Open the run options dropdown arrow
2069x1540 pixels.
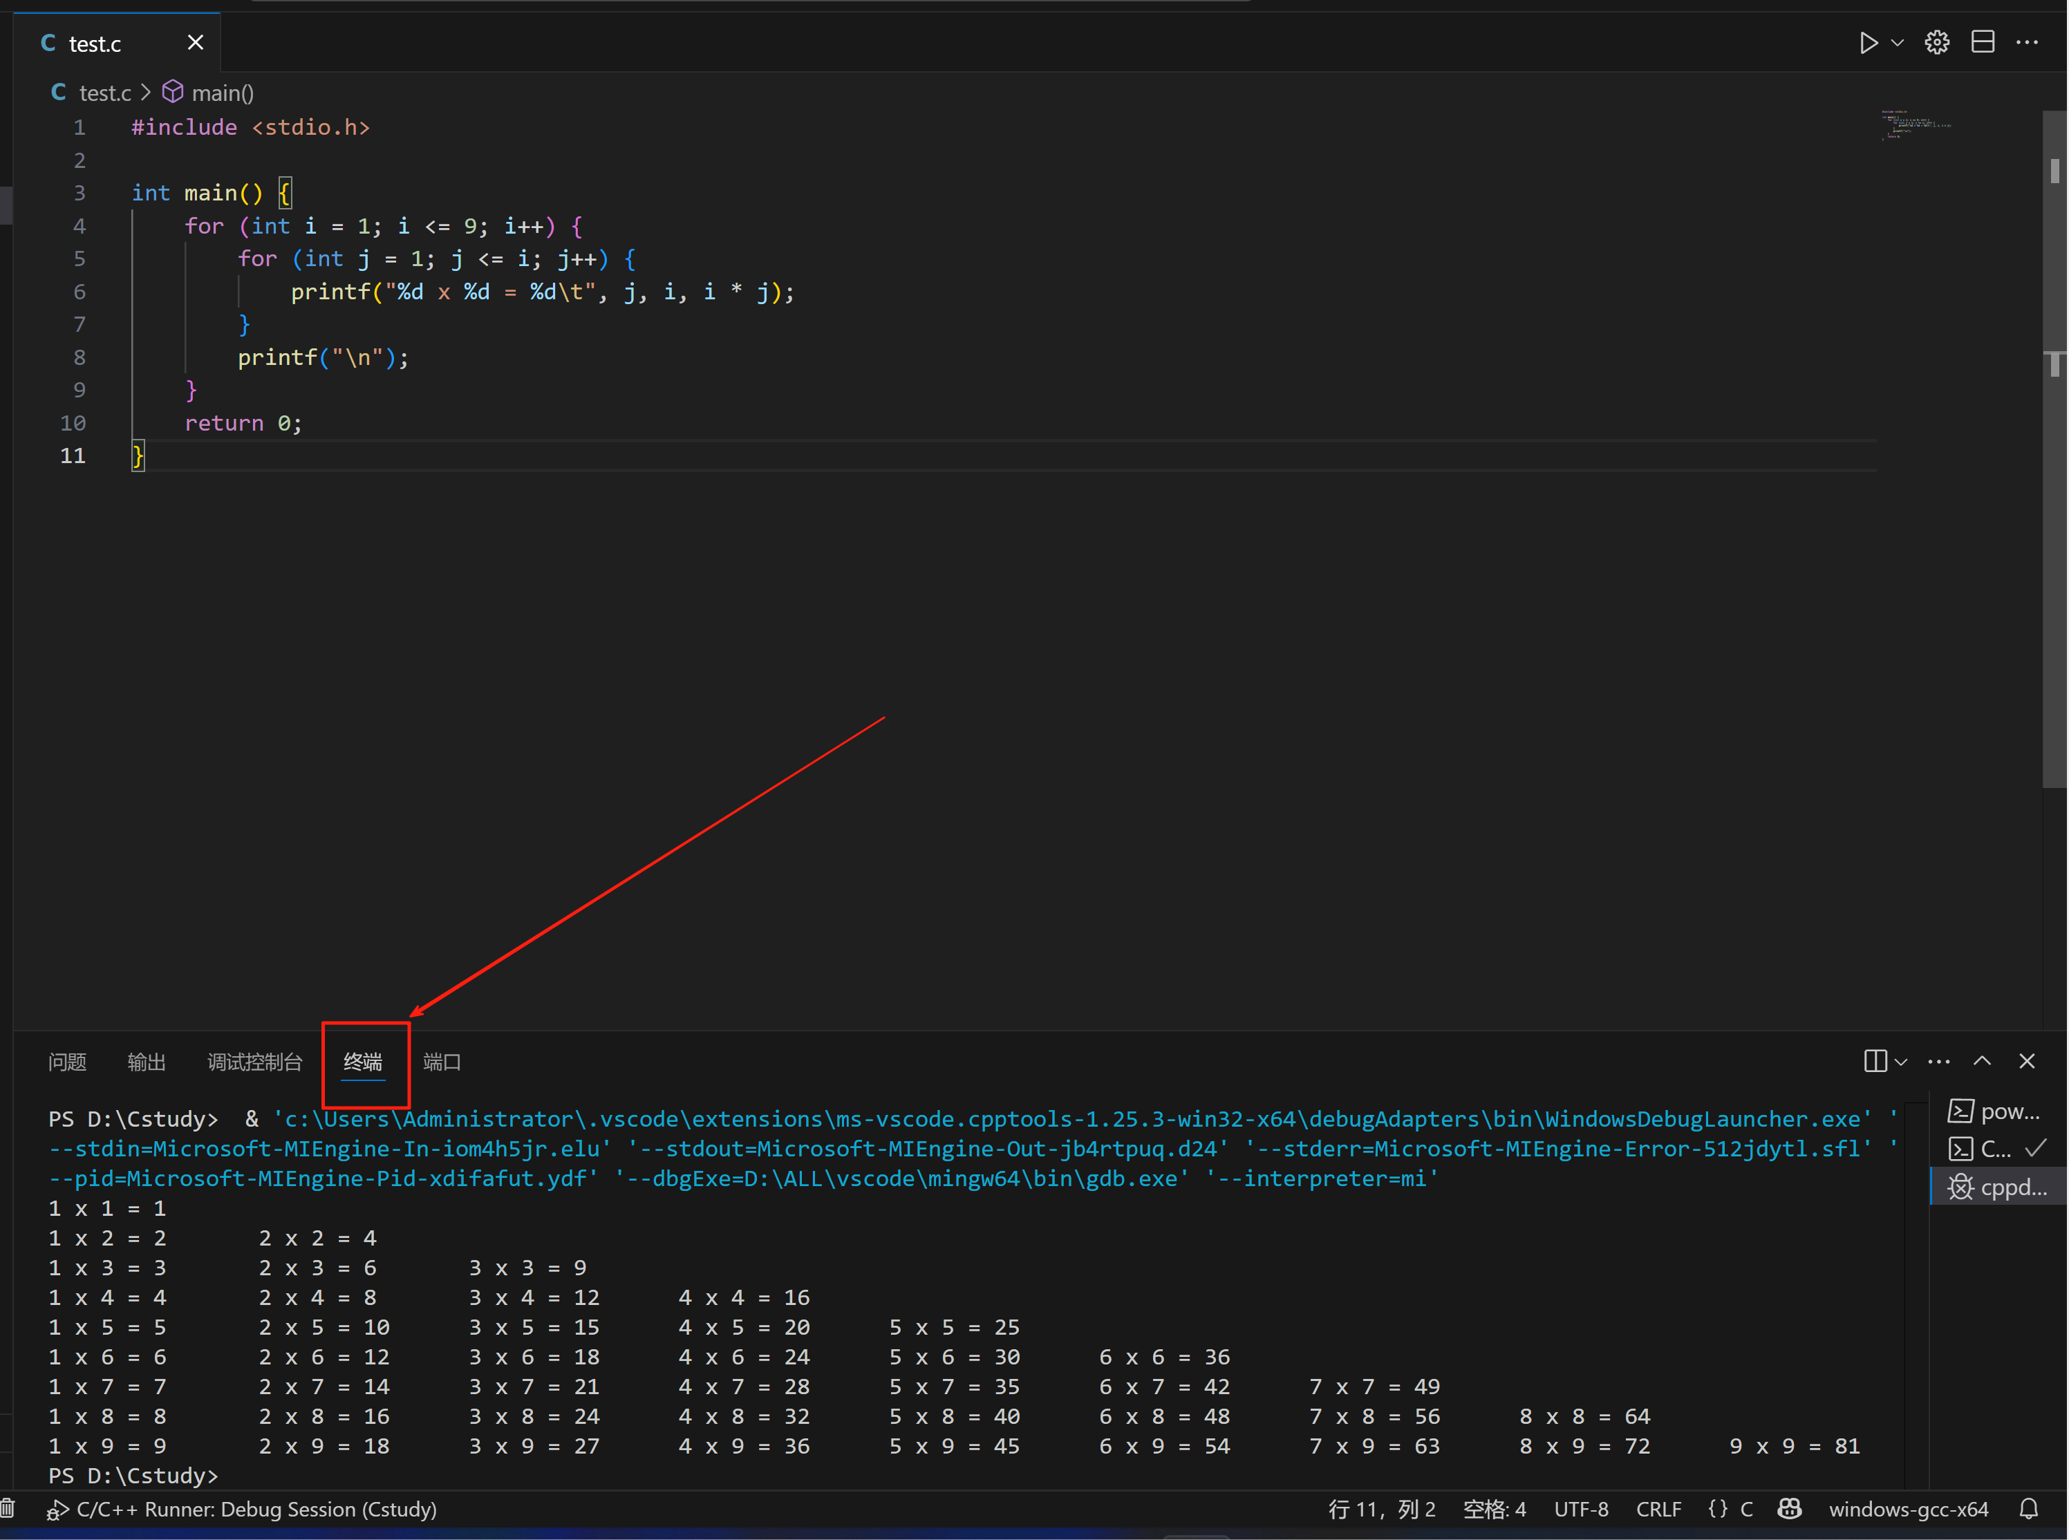tap(1898, 42)
